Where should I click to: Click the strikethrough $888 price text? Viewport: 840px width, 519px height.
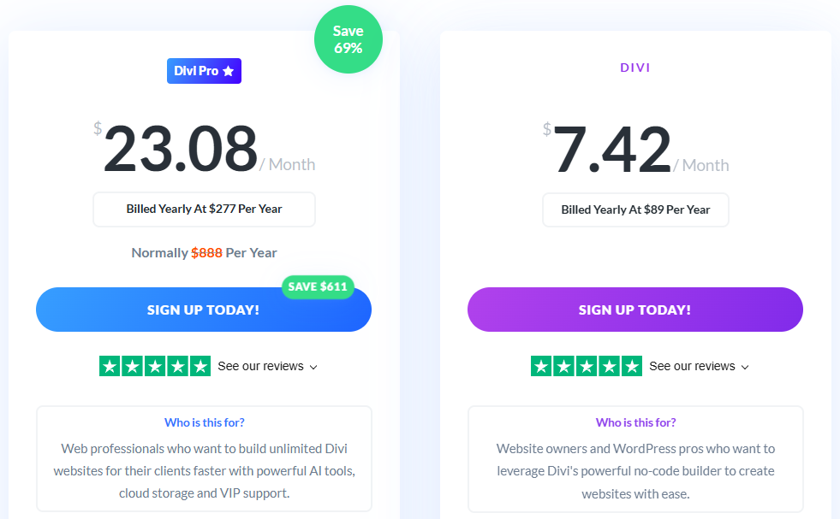[x=206, y=253]
